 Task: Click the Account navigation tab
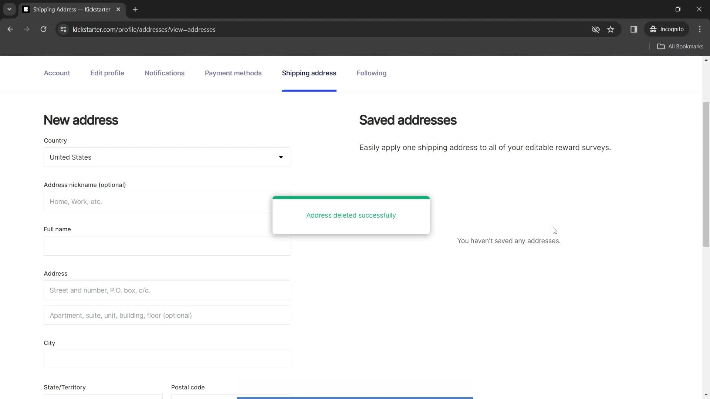pyautogui.click(x=57, y=73)
